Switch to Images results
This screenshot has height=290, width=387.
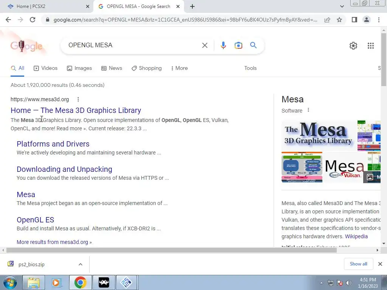point(79,68)
